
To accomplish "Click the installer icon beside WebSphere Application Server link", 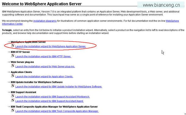I will click(x=13, y=46).
